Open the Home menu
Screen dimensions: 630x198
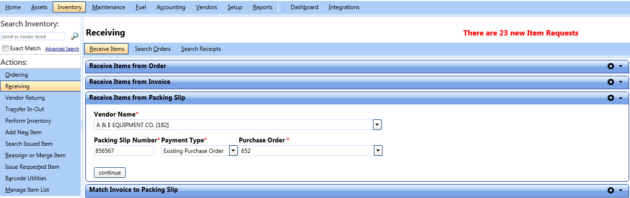click(x=13, y=7)
